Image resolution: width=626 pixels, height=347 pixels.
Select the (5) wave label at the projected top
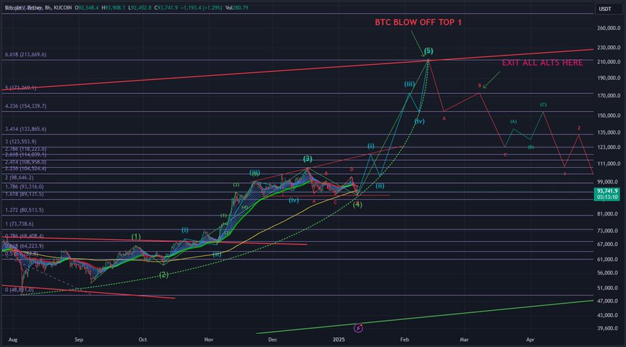pyautogui.click(x=428, y=51)
